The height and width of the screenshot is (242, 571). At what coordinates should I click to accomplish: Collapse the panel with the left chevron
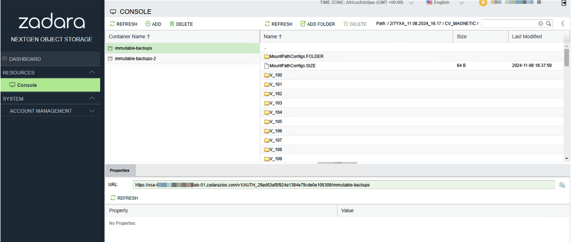click(563, 24)
